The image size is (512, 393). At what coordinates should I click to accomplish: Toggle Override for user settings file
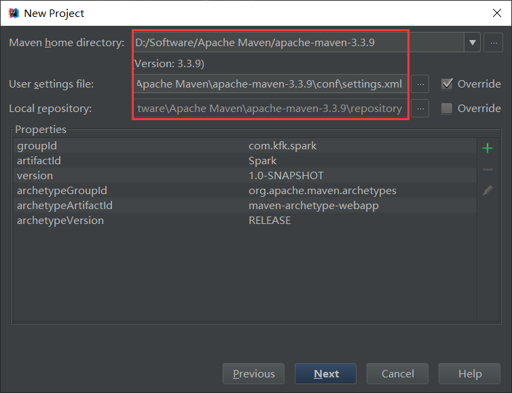click(x=447, y=84)
